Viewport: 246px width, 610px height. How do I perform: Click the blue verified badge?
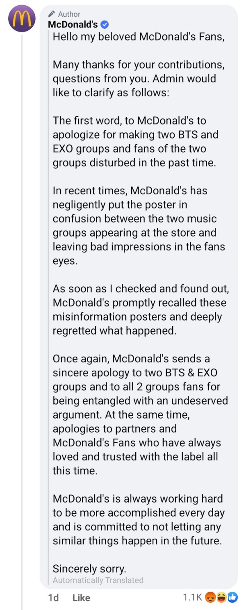(x=105, y=25)
